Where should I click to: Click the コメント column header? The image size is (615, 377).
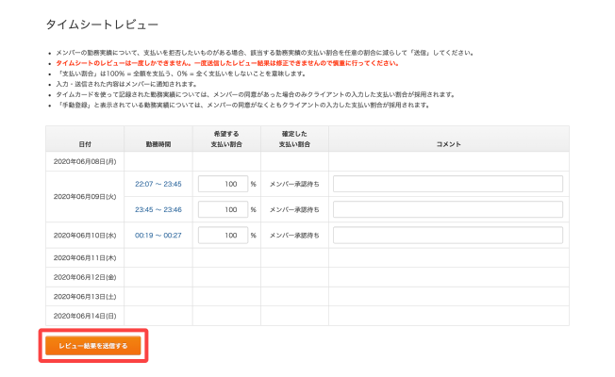click(449, 144)
